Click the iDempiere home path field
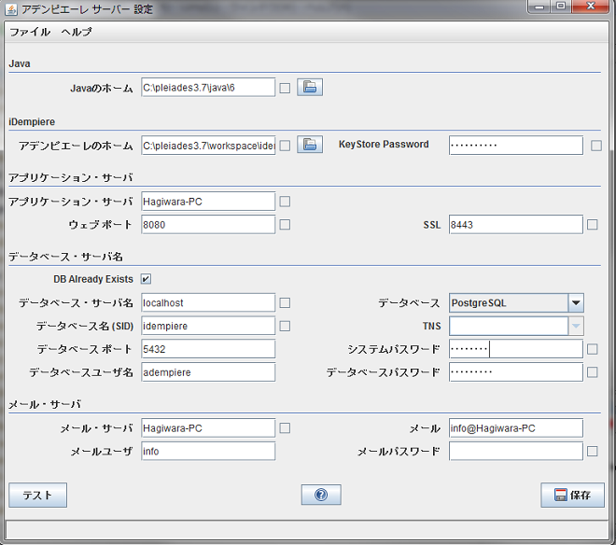This screenshot has width=616, height=545. 208,146
